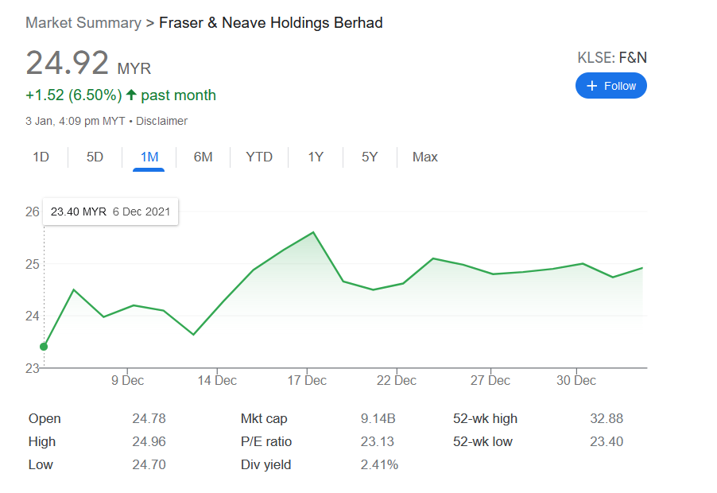
Task: Open the Max range tab
Action: click(424, 157)
